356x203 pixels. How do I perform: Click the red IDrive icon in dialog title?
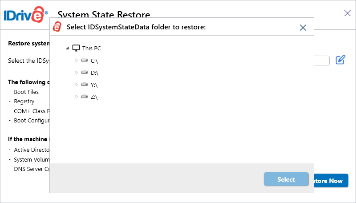[57, 27]
